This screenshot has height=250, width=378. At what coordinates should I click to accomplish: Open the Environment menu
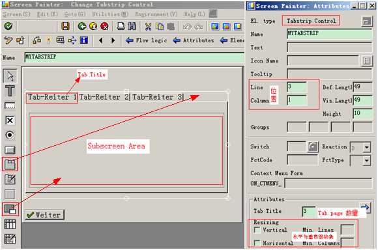[156, 14]
